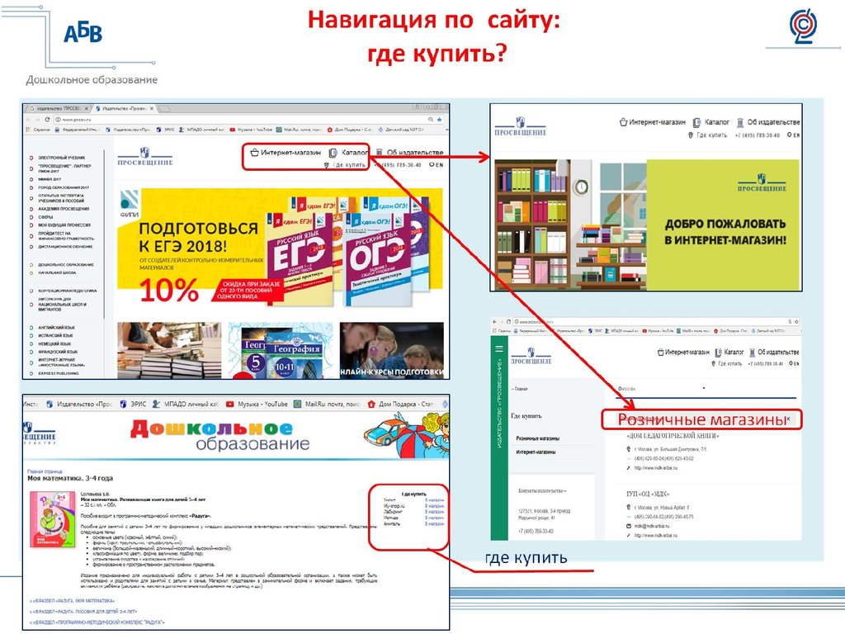Click – Главная breadcrumb on Где купить page
This screenshot has width=845, height=634.
(520, 389)
